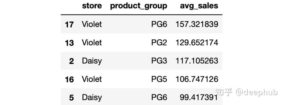Click the value 157.321839
Viewport: 285px width, 105px height.
coord(197,24)
